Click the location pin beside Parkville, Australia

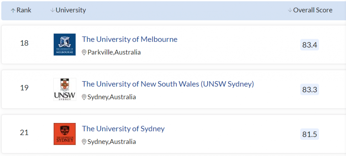(84, 53)
